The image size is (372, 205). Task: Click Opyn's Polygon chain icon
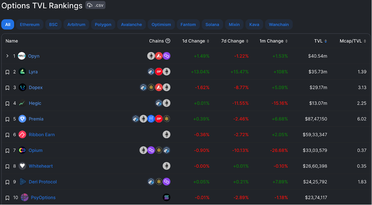click(x=167, y=56)
